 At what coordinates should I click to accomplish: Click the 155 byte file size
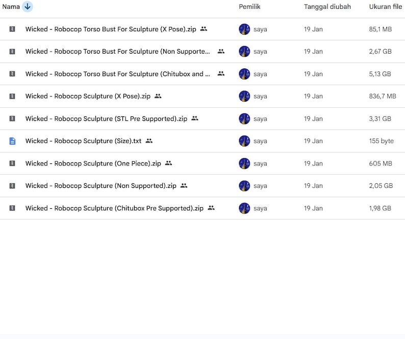tap(381, 141)
